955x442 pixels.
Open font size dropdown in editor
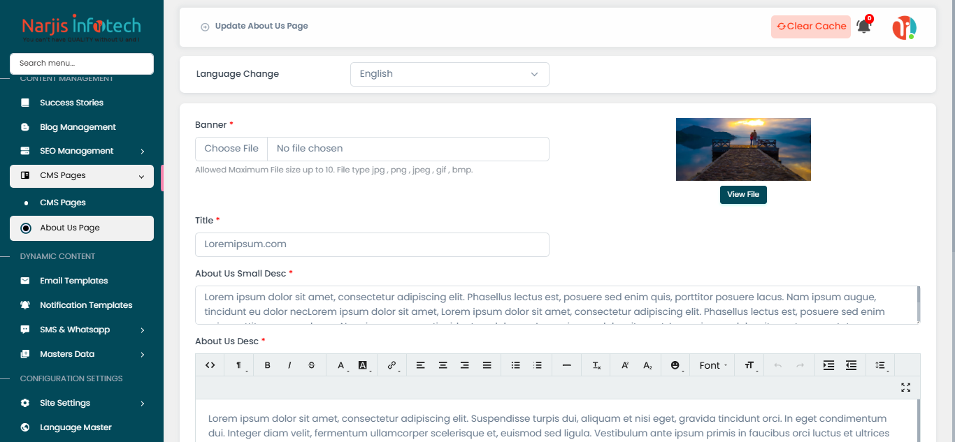coord(750,365)
